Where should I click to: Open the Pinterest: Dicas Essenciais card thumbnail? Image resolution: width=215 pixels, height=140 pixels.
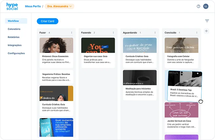point(56,45)
